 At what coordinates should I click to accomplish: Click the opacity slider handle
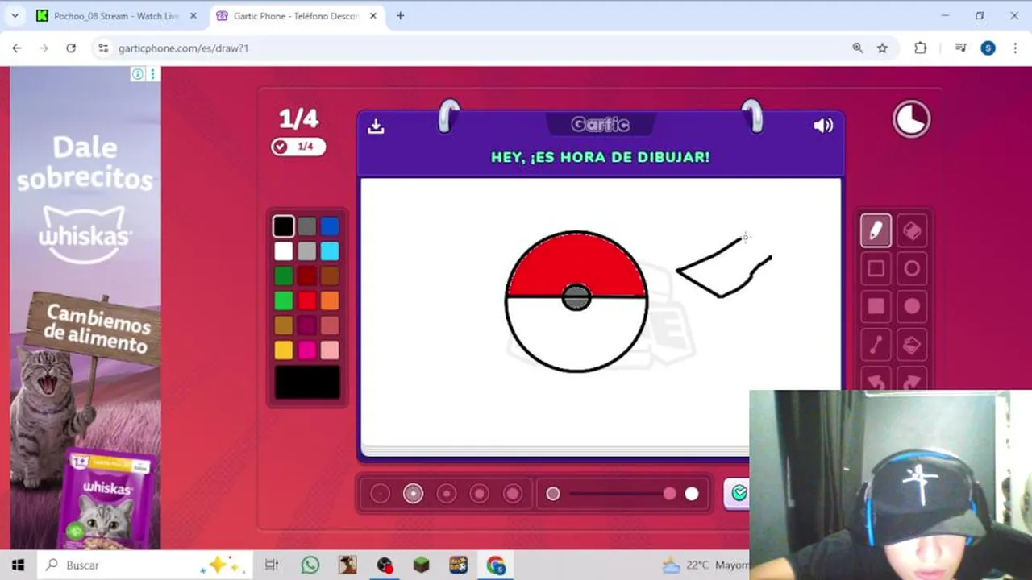pos(670,494)
